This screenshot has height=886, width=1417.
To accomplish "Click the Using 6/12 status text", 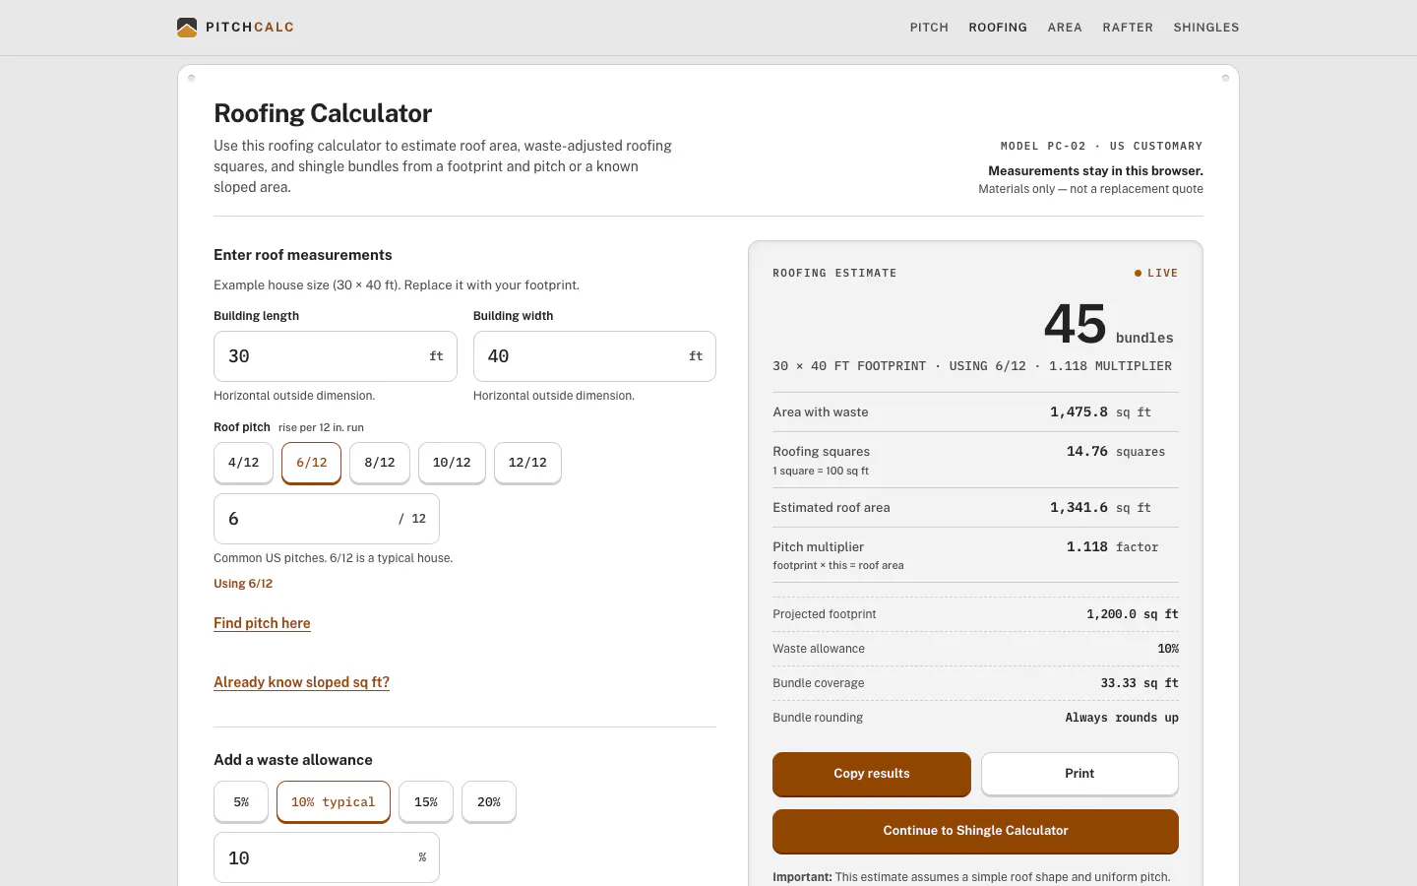I will [243, 584].
